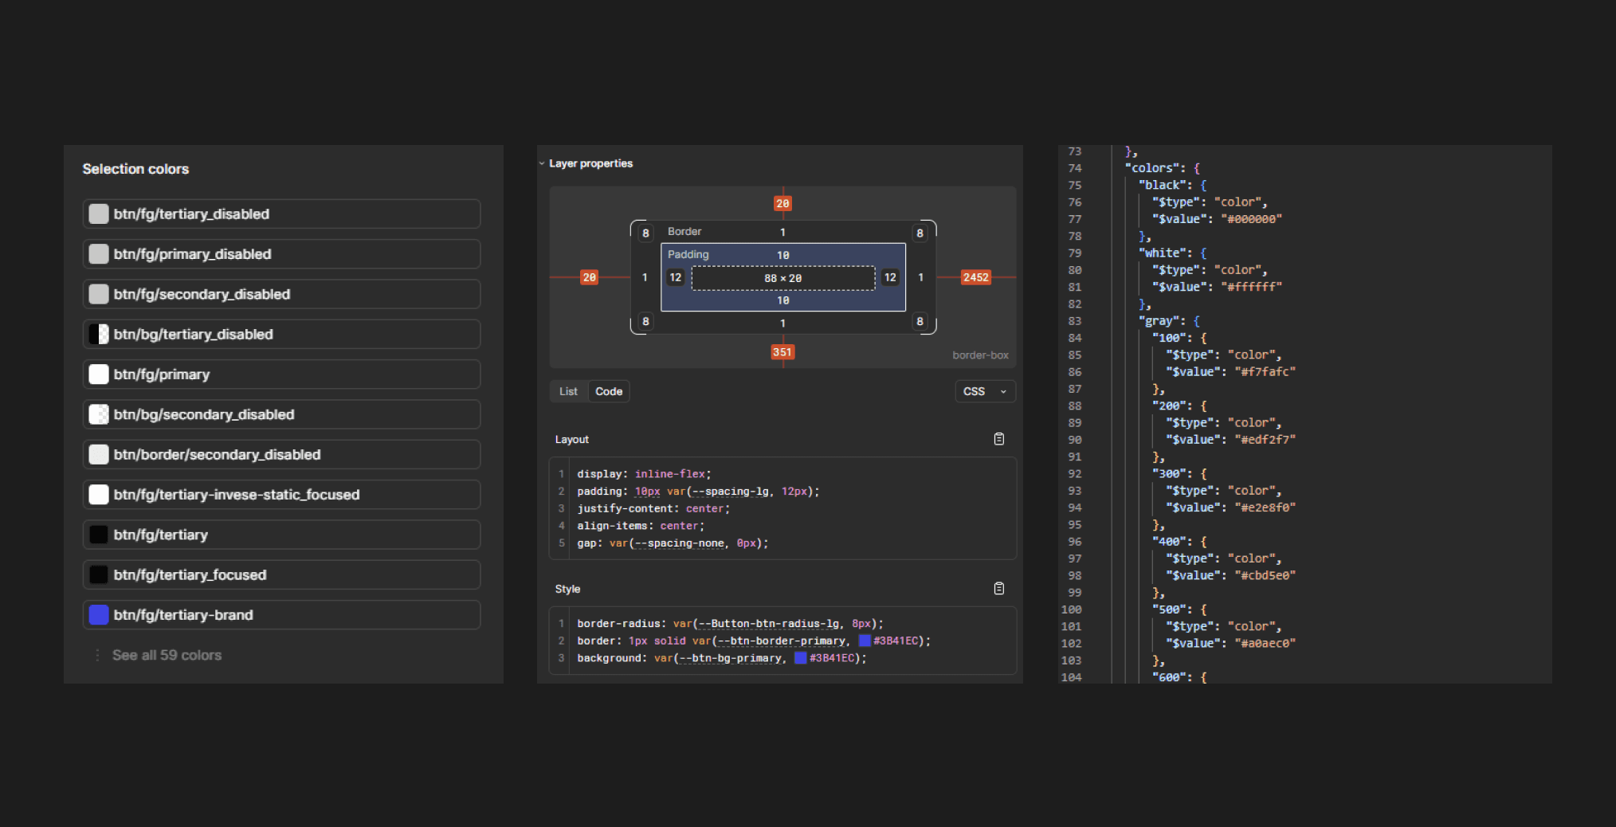This screenshot has width=1616, height=827.
Task: Select the btn/fg/tertiary-brand blue swatch
Action: (x=99, y=614)
